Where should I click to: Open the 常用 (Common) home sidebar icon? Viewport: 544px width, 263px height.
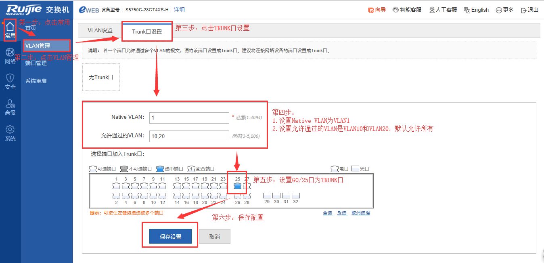click(10, 30)
